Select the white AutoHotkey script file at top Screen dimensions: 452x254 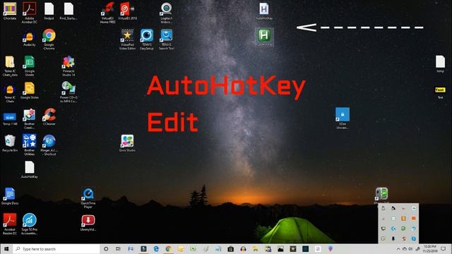[x=264, y=11]
